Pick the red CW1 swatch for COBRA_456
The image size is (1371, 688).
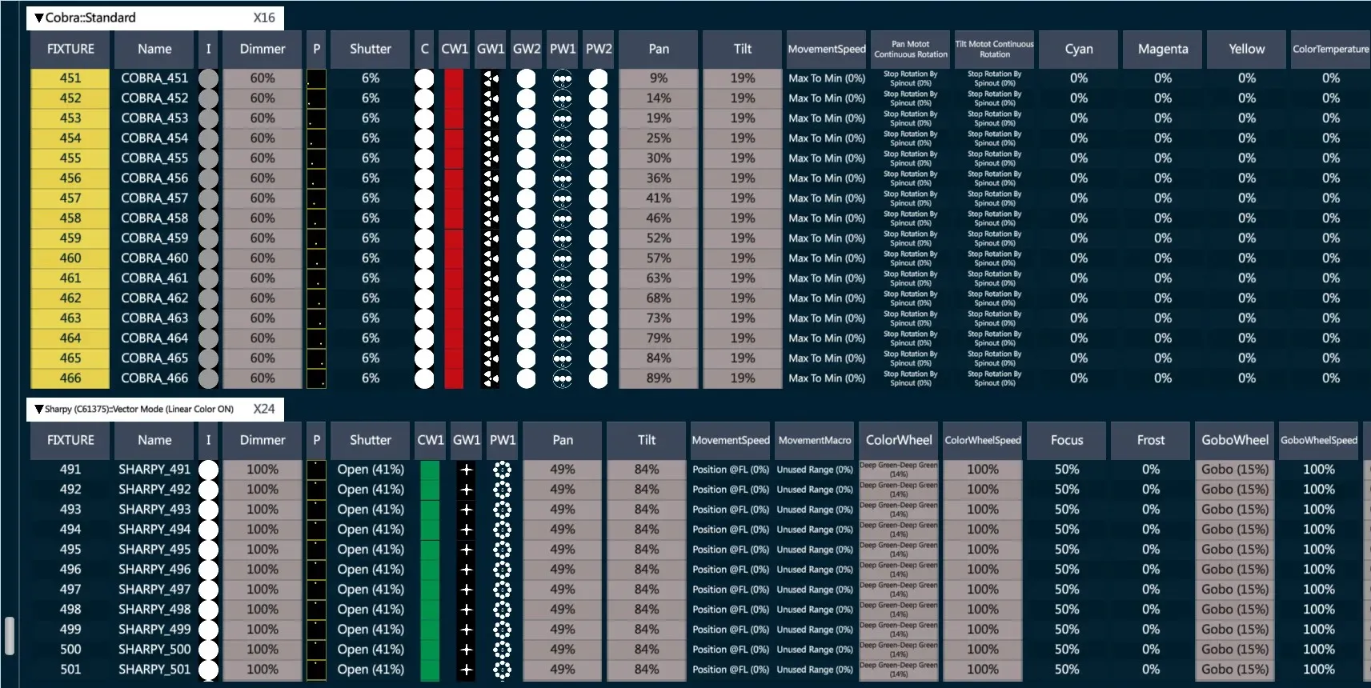(x=454, y=178)
